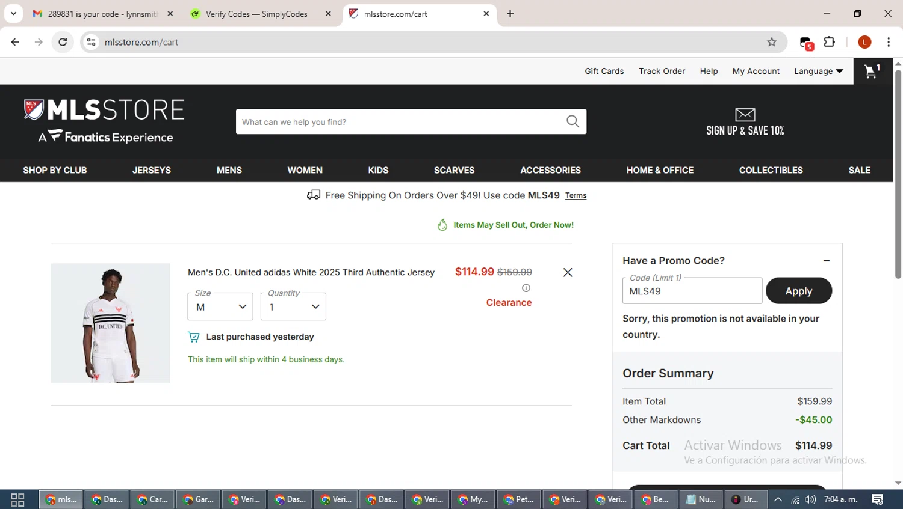Open Mens menu
The image size is (903, 509).
229,170
